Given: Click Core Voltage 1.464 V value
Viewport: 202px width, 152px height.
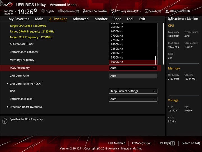Looking at the screenshot, I should [188, 47].
